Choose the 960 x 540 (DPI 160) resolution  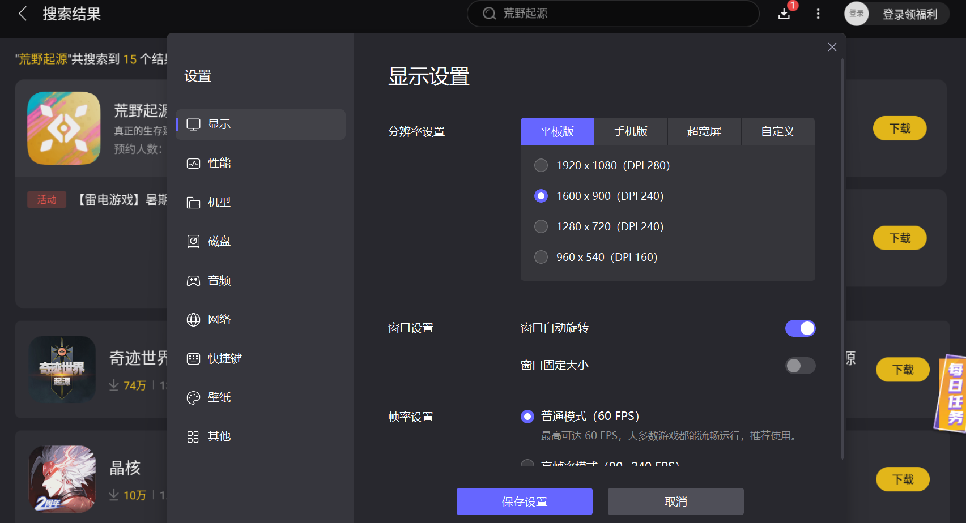[x=541, y=257]
